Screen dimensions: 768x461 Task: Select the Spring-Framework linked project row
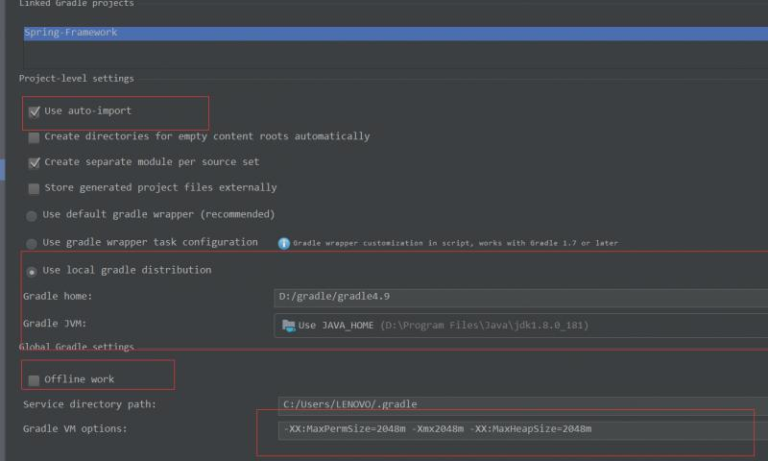click(396, 33)
